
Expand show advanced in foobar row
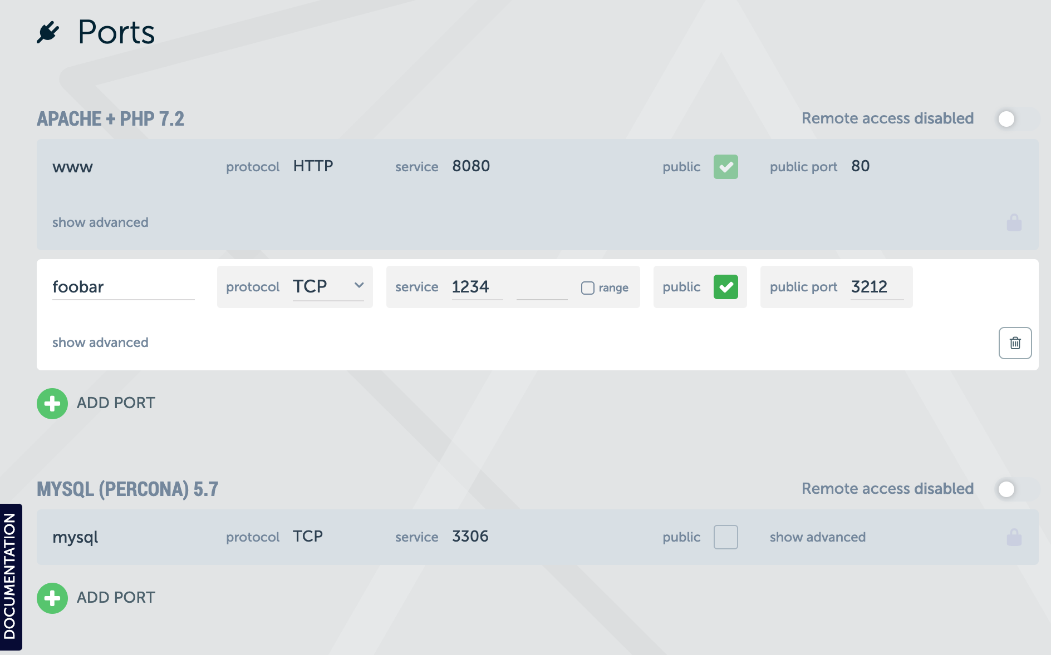[x=100, y=343]
